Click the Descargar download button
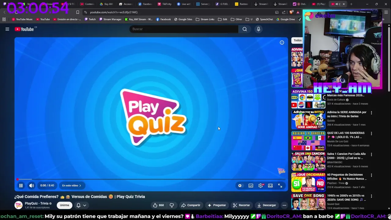 267,205
